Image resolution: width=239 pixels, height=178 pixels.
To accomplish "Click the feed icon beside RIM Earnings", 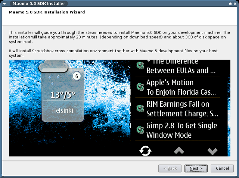I will [140, 109].
